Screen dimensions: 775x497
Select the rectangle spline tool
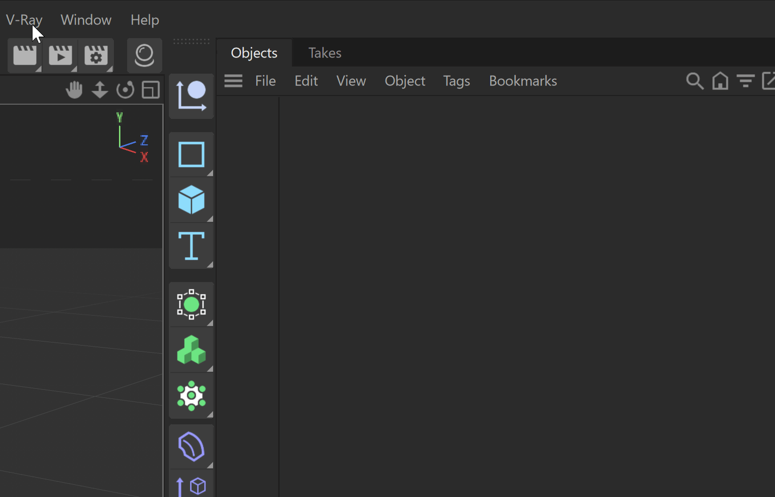point(191,154)
